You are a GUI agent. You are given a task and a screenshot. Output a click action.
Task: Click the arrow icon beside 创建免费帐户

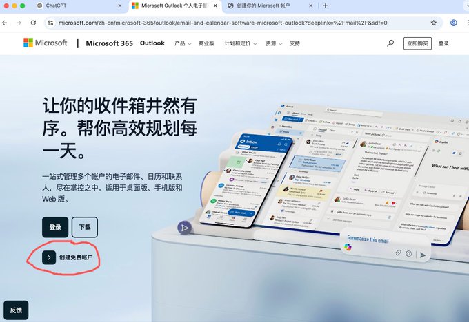click(x=49, y=257)
